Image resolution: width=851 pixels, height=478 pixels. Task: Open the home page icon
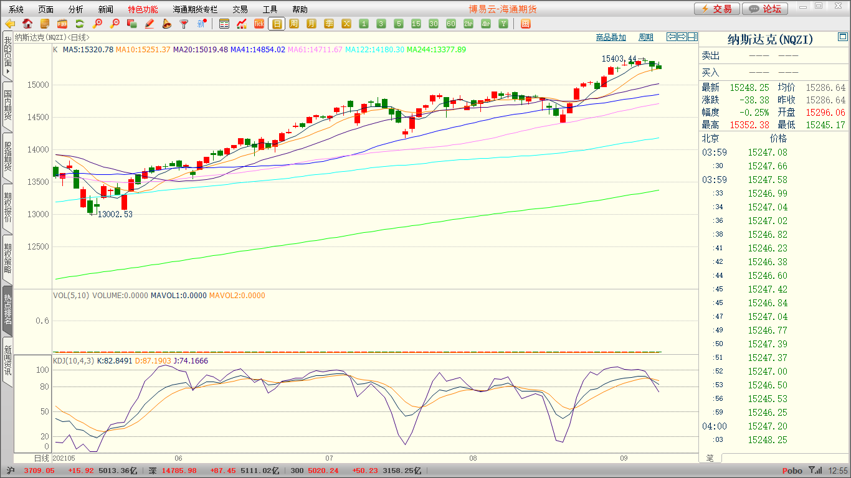27,24
